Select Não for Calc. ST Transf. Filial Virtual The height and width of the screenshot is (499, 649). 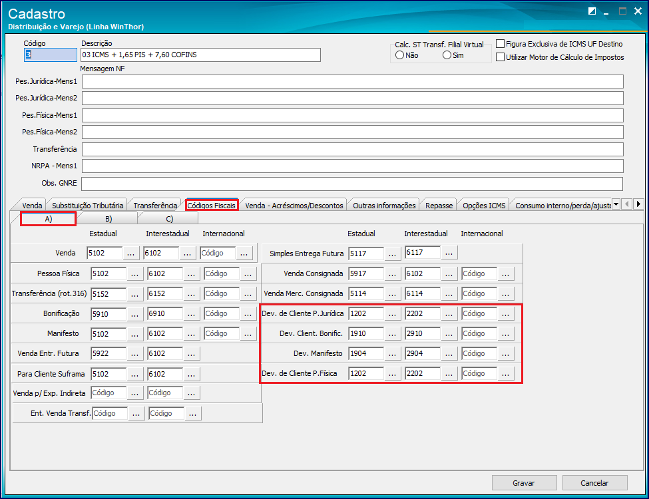pyautogui.click(x=399, y=55)
